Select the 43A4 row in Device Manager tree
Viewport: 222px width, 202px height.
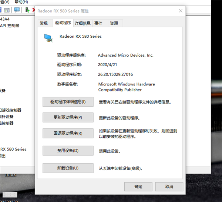point(5,19)
